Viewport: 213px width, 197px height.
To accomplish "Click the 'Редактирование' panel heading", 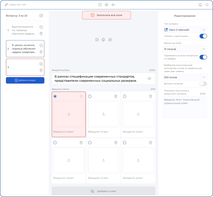I will 185,16.
